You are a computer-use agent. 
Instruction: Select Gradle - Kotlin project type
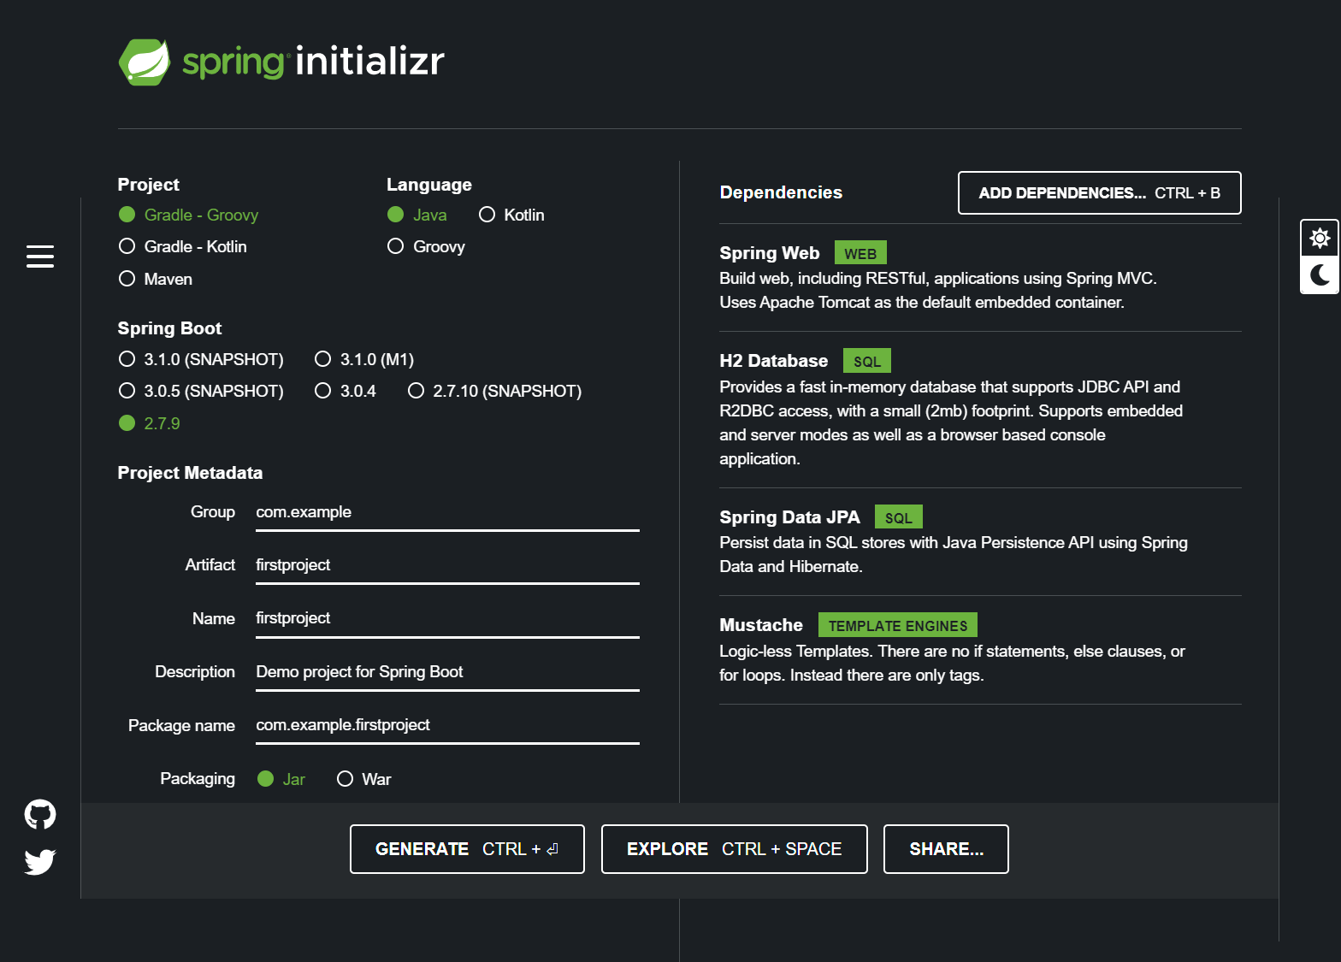click(183, 246)
